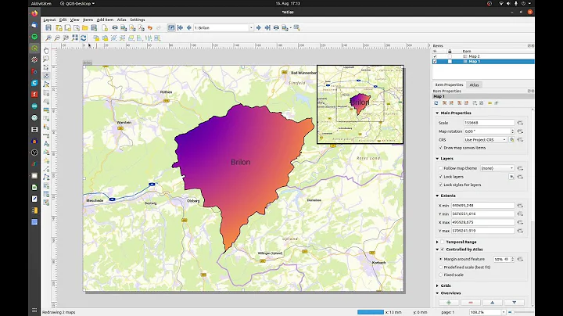Open the Edit menu

[x=63, y=20]
